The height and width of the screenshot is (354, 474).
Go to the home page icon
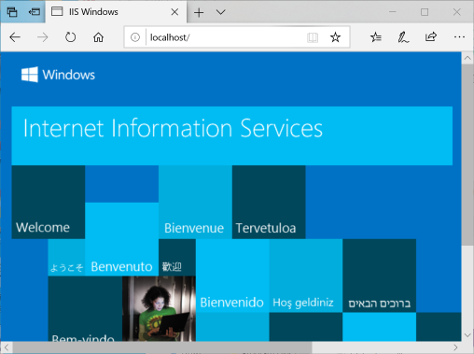tap(98, 37)
